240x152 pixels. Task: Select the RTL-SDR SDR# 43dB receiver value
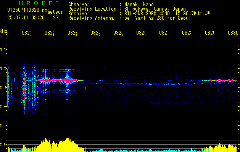[x=167, y=14]
